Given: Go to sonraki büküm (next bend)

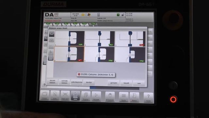Looking at the screenshot, I should coord(65,82).
